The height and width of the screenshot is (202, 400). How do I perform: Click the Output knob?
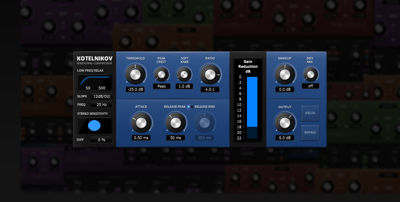pyautogui.click(x=285, y=122)
